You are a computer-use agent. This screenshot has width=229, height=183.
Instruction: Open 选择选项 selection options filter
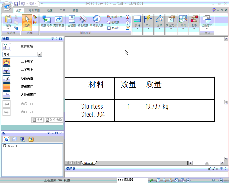(x=7, y=47)
